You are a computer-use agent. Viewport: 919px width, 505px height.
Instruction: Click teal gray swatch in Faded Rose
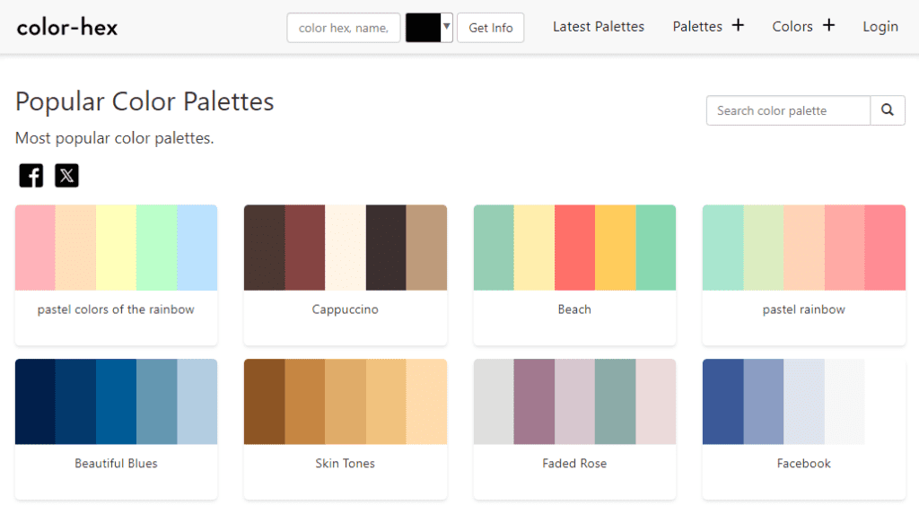616,401
